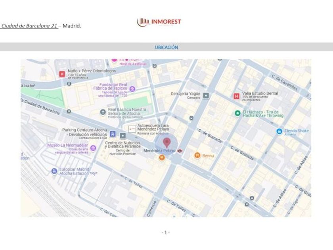The image size is (333, 250).
Task: Click the red H icon for Nuño + Pérez Odontologos
Action: tap(62, 74)
